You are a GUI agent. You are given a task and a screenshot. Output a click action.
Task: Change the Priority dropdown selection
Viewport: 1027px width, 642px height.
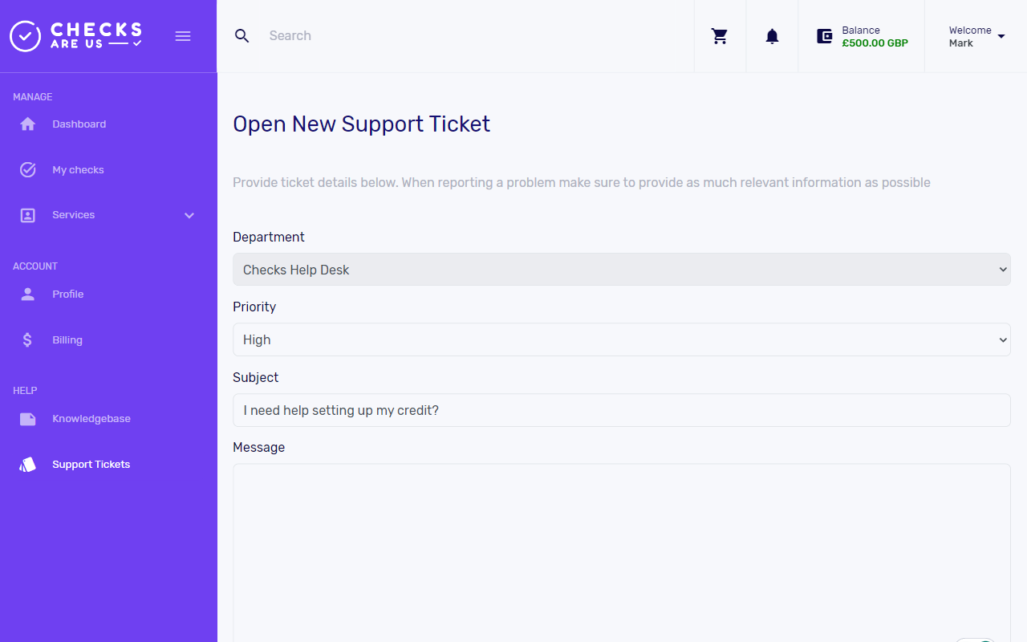pyautogui.click(x=622, y=339)
